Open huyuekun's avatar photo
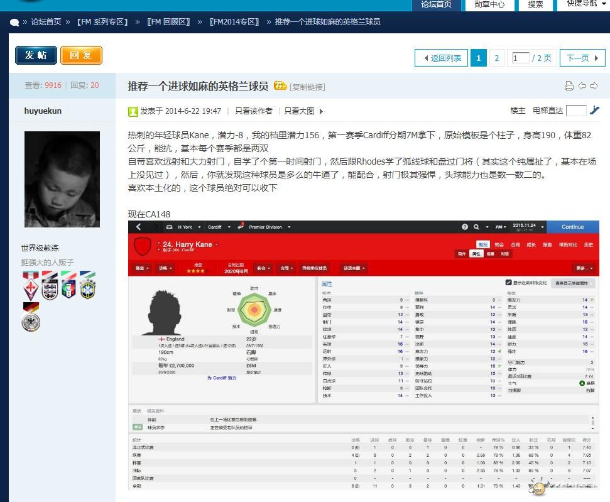 [x=62, y=179]
